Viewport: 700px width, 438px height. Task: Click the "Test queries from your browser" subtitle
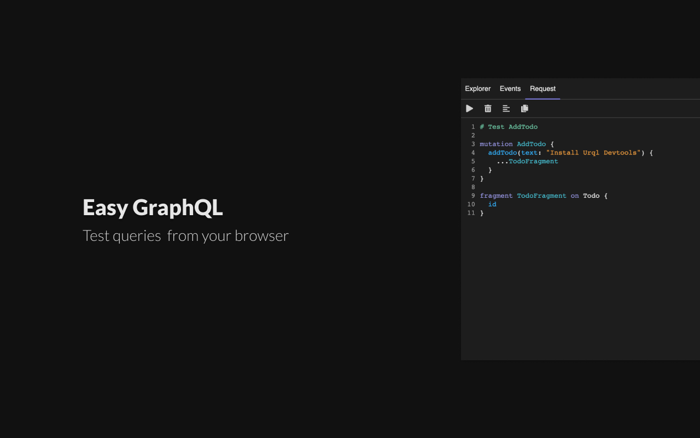pyautogui.click(x=185, y=236)
